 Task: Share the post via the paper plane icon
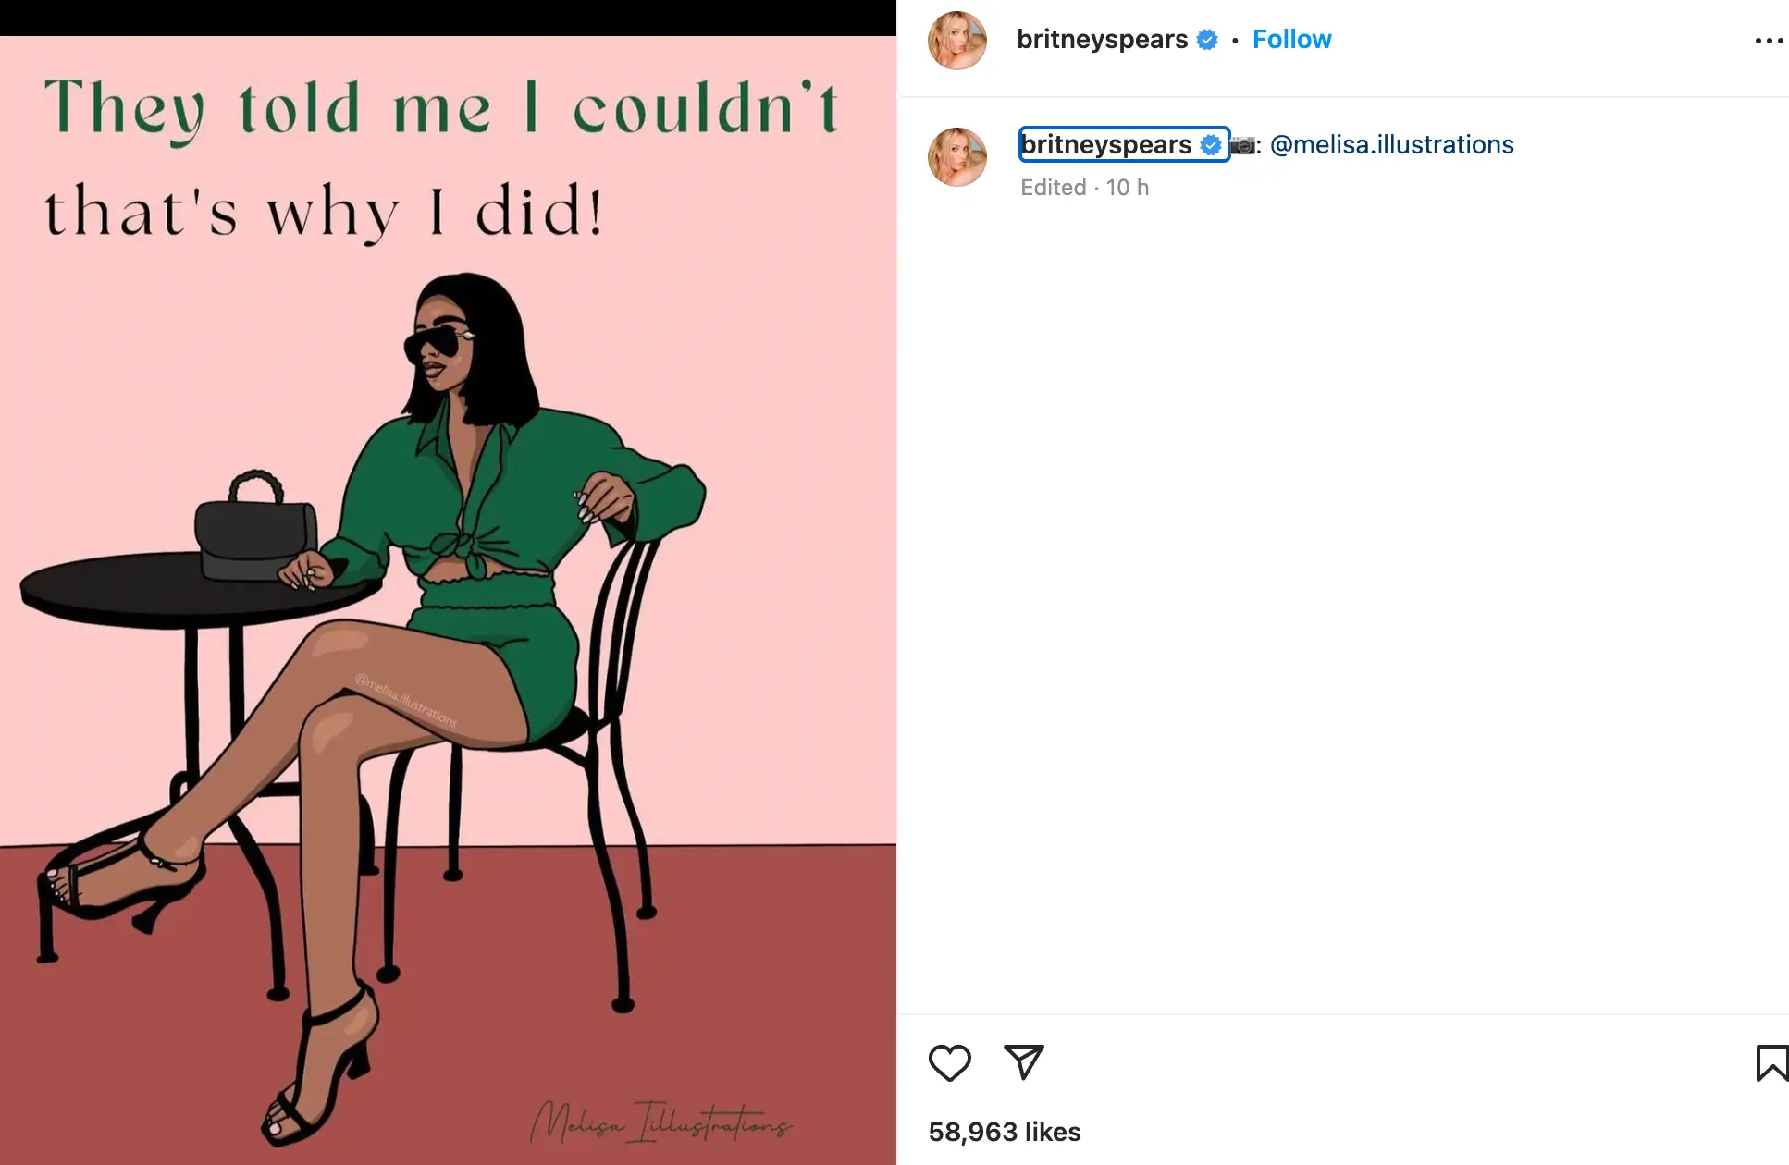pyautogui.click(x=1024, y=1063)
